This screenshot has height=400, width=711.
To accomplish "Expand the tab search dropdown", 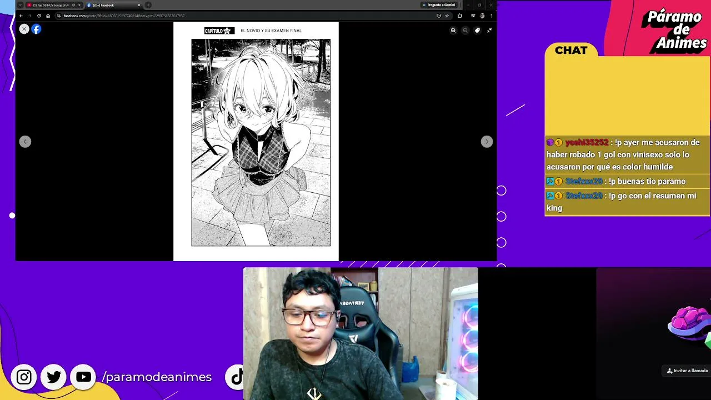I will 21,5.
